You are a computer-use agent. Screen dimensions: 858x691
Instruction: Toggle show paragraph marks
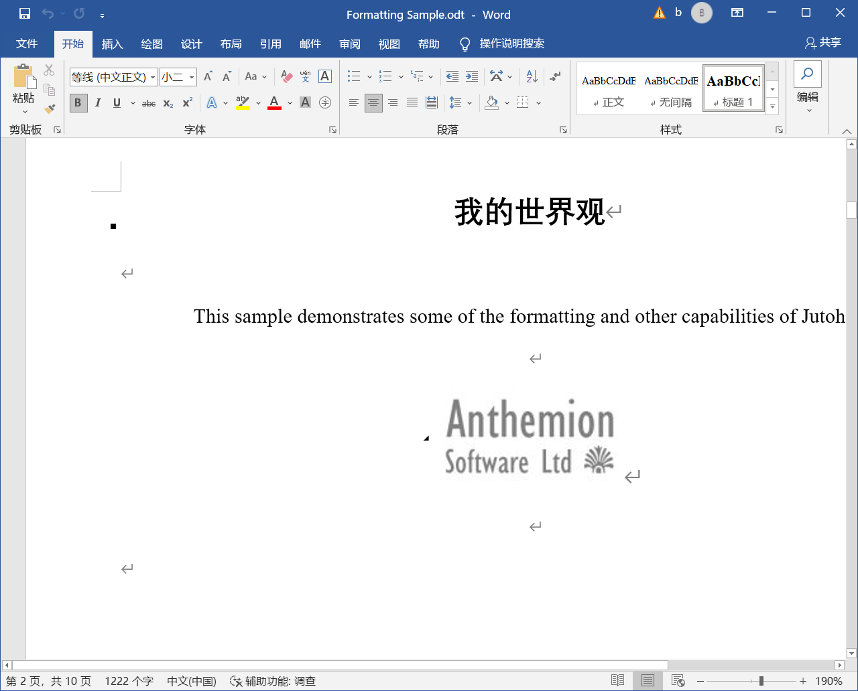tap(556, 76)
